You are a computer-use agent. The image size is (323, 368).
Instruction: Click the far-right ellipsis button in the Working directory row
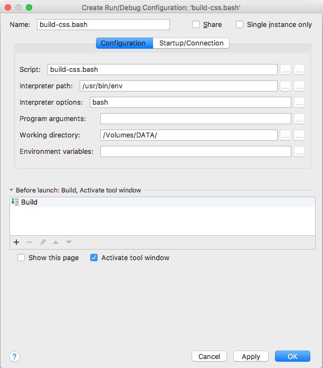click(299, 135)
